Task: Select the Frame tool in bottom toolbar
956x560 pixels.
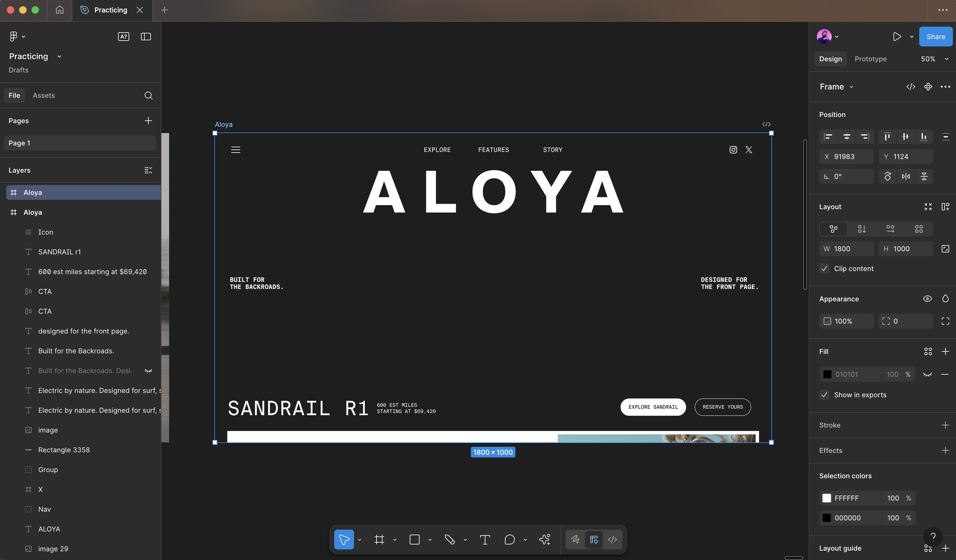Action: point(379,539)
